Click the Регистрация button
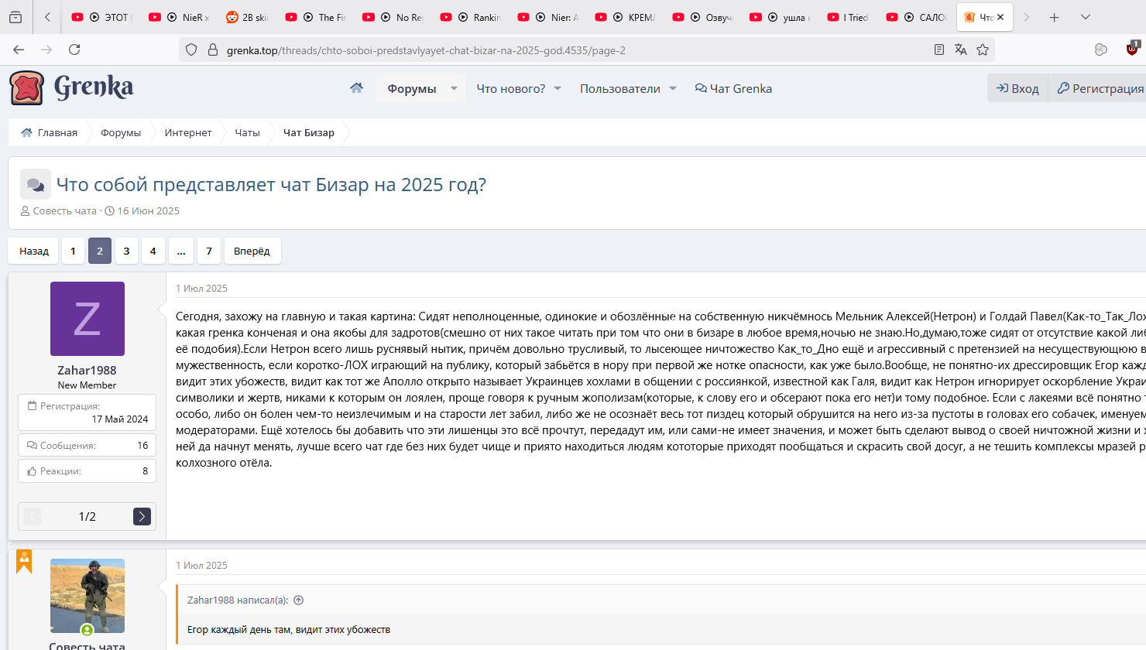This screenshot has width=1146, height=650. click(1100, 88)
